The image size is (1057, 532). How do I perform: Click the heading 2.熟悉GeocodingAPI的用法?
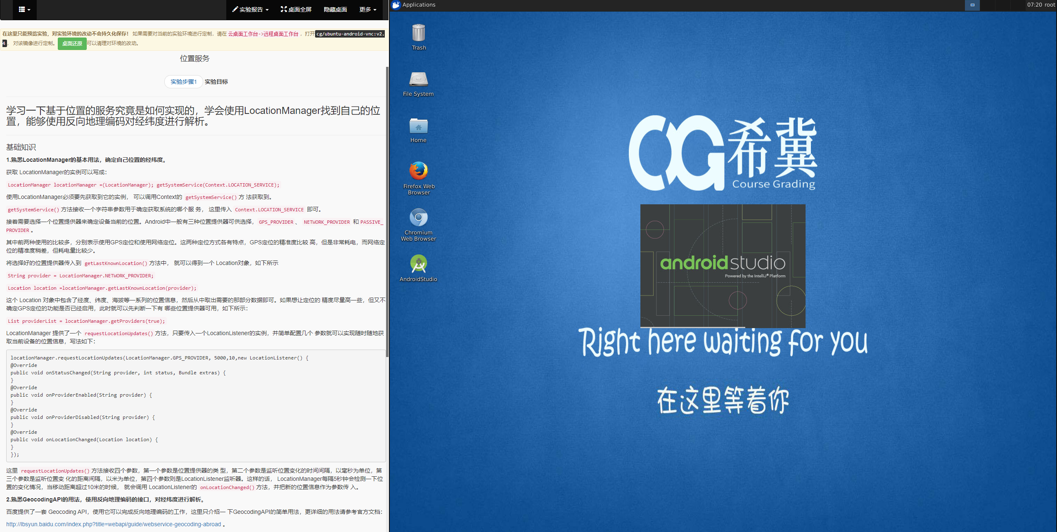[x=106, y=499]
